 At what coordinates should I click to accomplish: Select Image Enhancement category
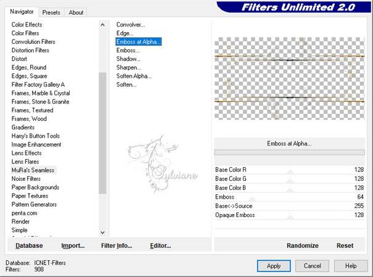coord(36,144)
